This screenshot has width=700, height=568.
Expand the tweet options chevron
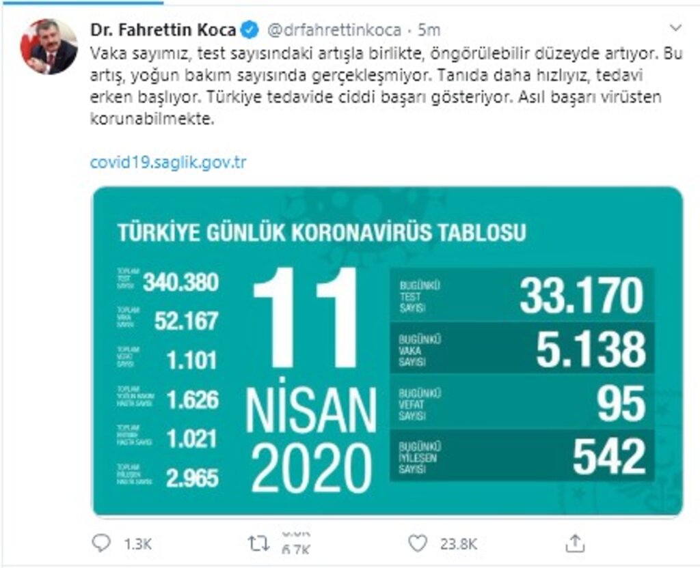point(675,29)
